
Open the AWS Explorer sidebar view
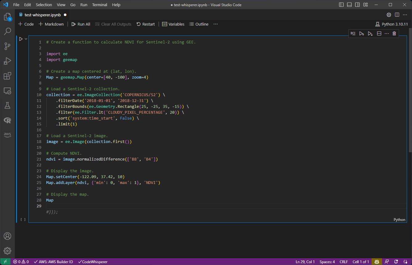click(x=8, y=135)
